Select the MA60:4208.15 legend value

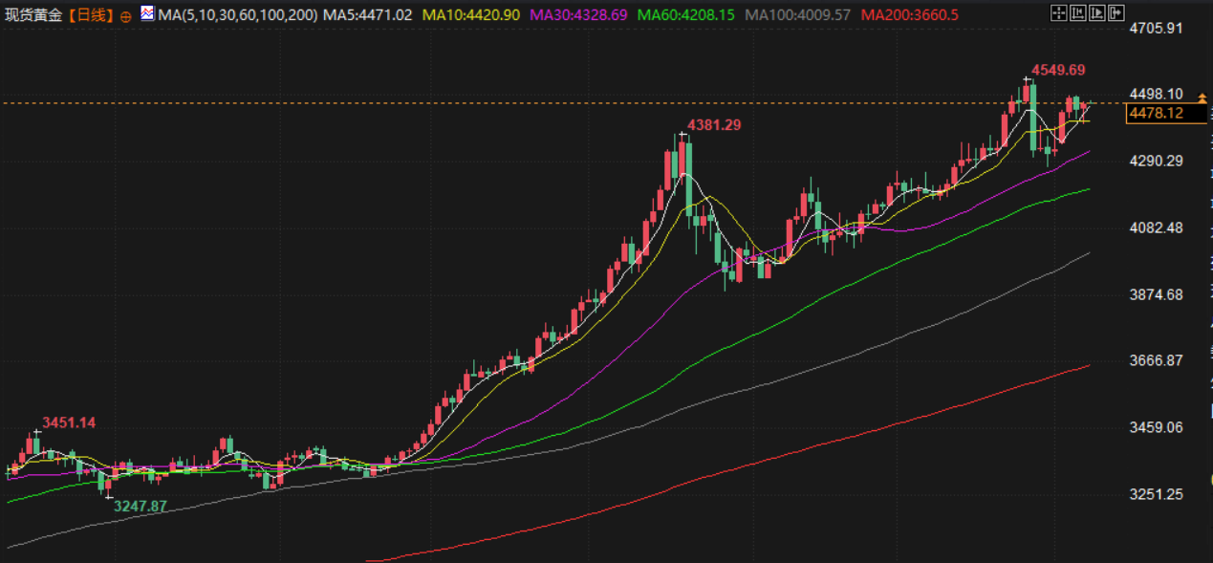tap(685, 14)
